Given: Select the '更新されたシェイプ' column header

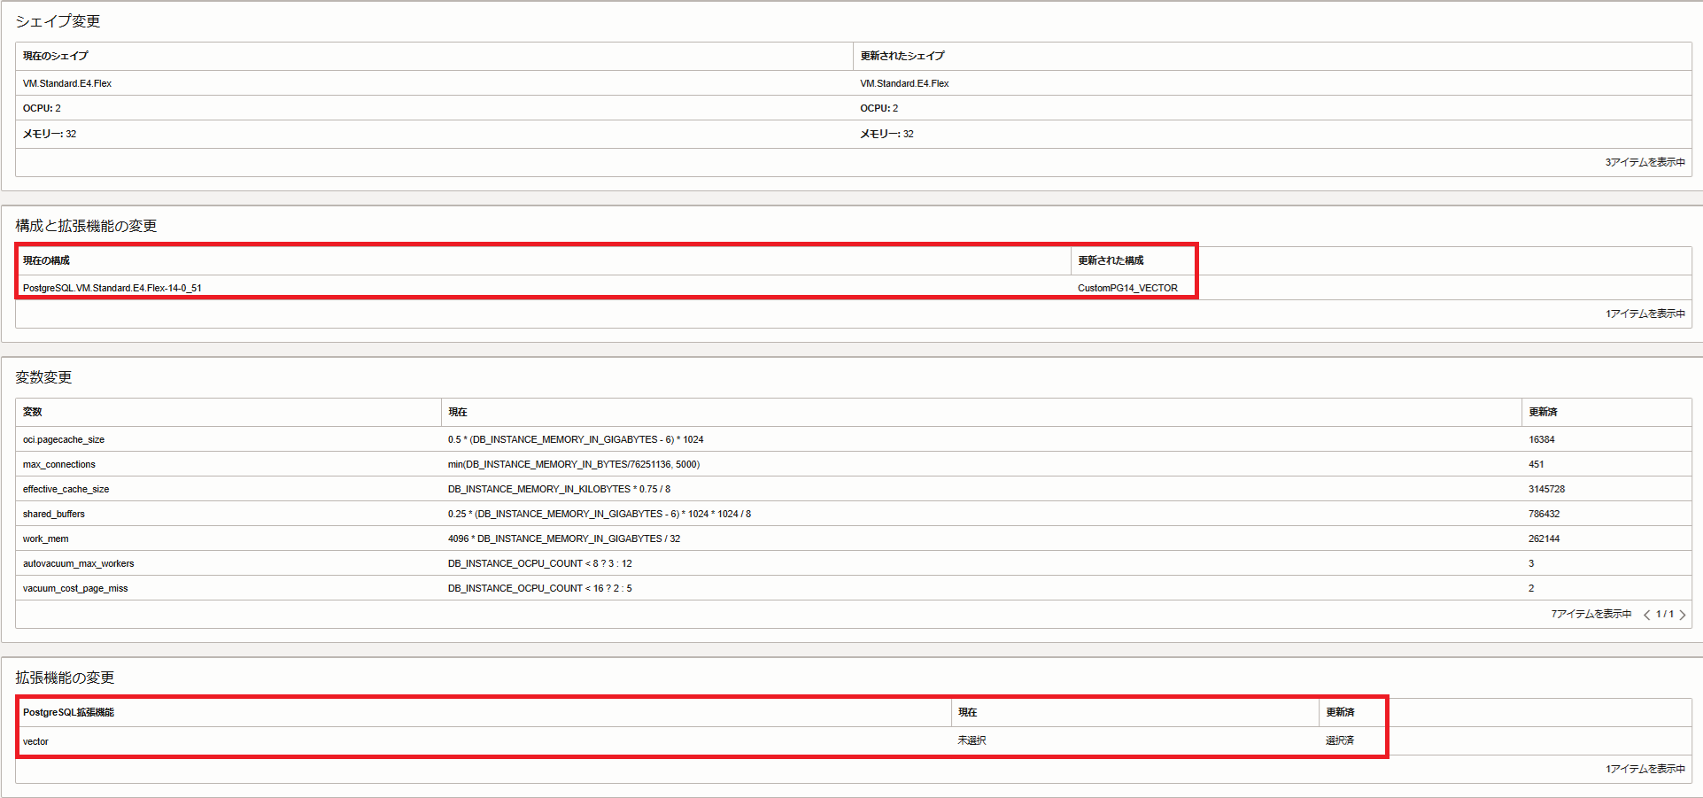Looking at the screenshot, I should point(902,56).
